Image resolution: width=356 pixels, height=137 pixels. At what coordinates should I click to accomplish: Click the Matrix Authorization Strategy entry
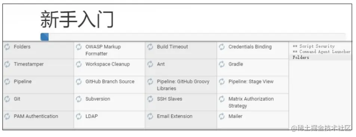253,102
